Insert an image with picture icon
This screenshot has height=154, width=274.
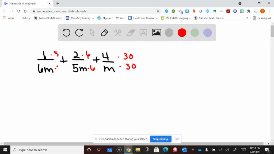click(x=156, y=33)
